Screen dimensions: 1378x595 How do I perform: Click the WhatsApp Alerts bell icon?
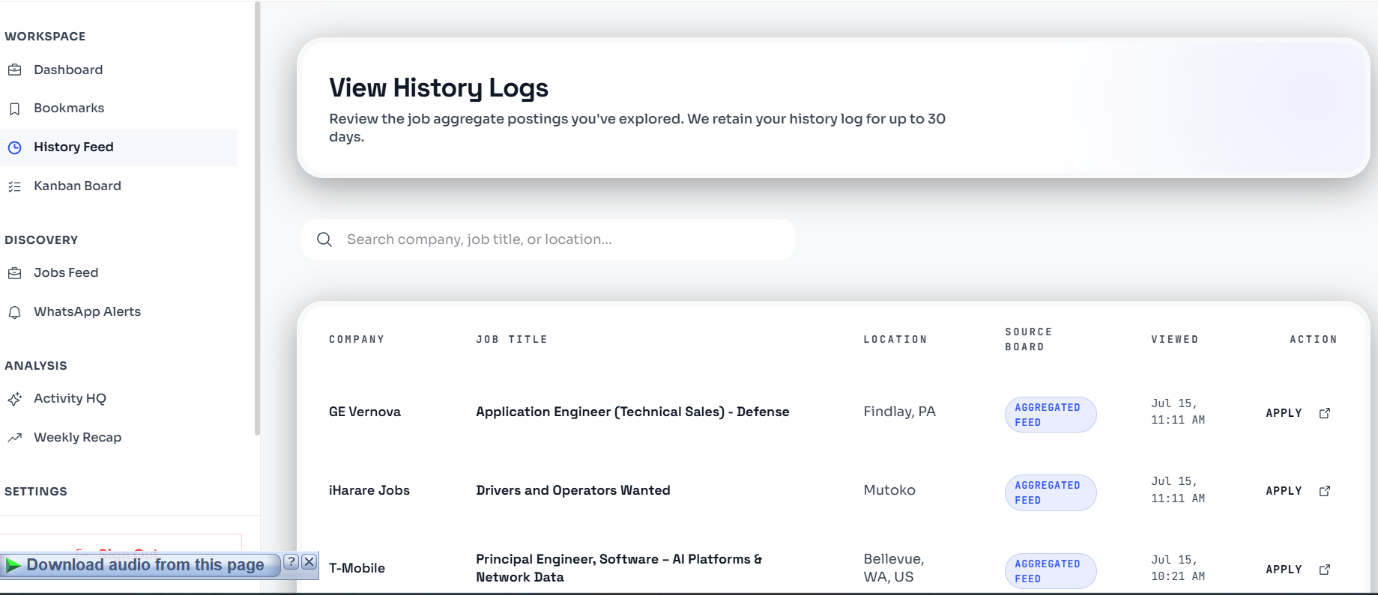14,312
